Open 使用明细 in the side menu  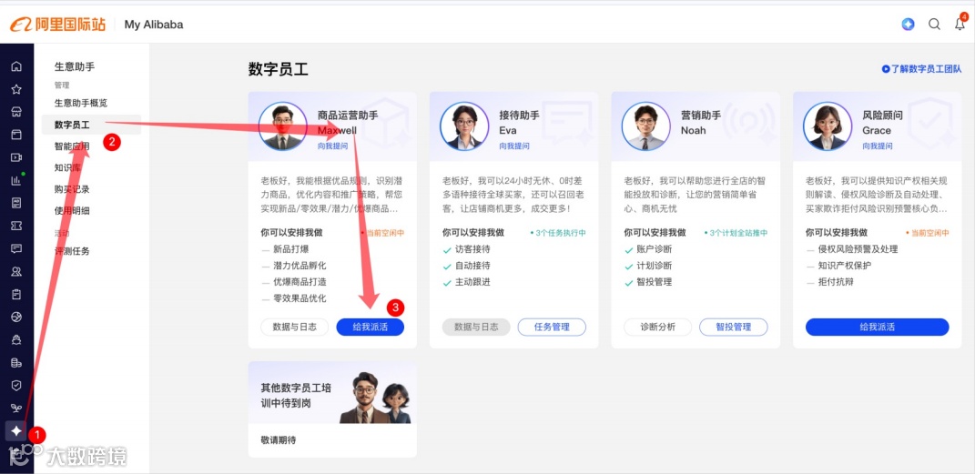coord(72,210)
